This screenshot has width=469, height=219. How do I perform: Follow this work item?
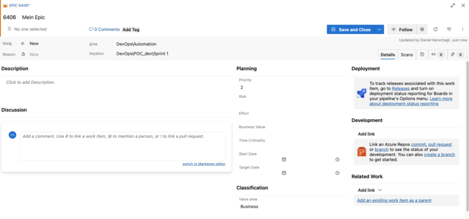[x=402, y=29]
